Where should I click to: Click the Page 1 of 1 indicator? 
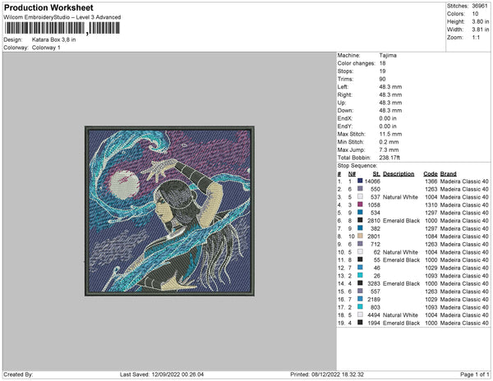click(474, 374)
